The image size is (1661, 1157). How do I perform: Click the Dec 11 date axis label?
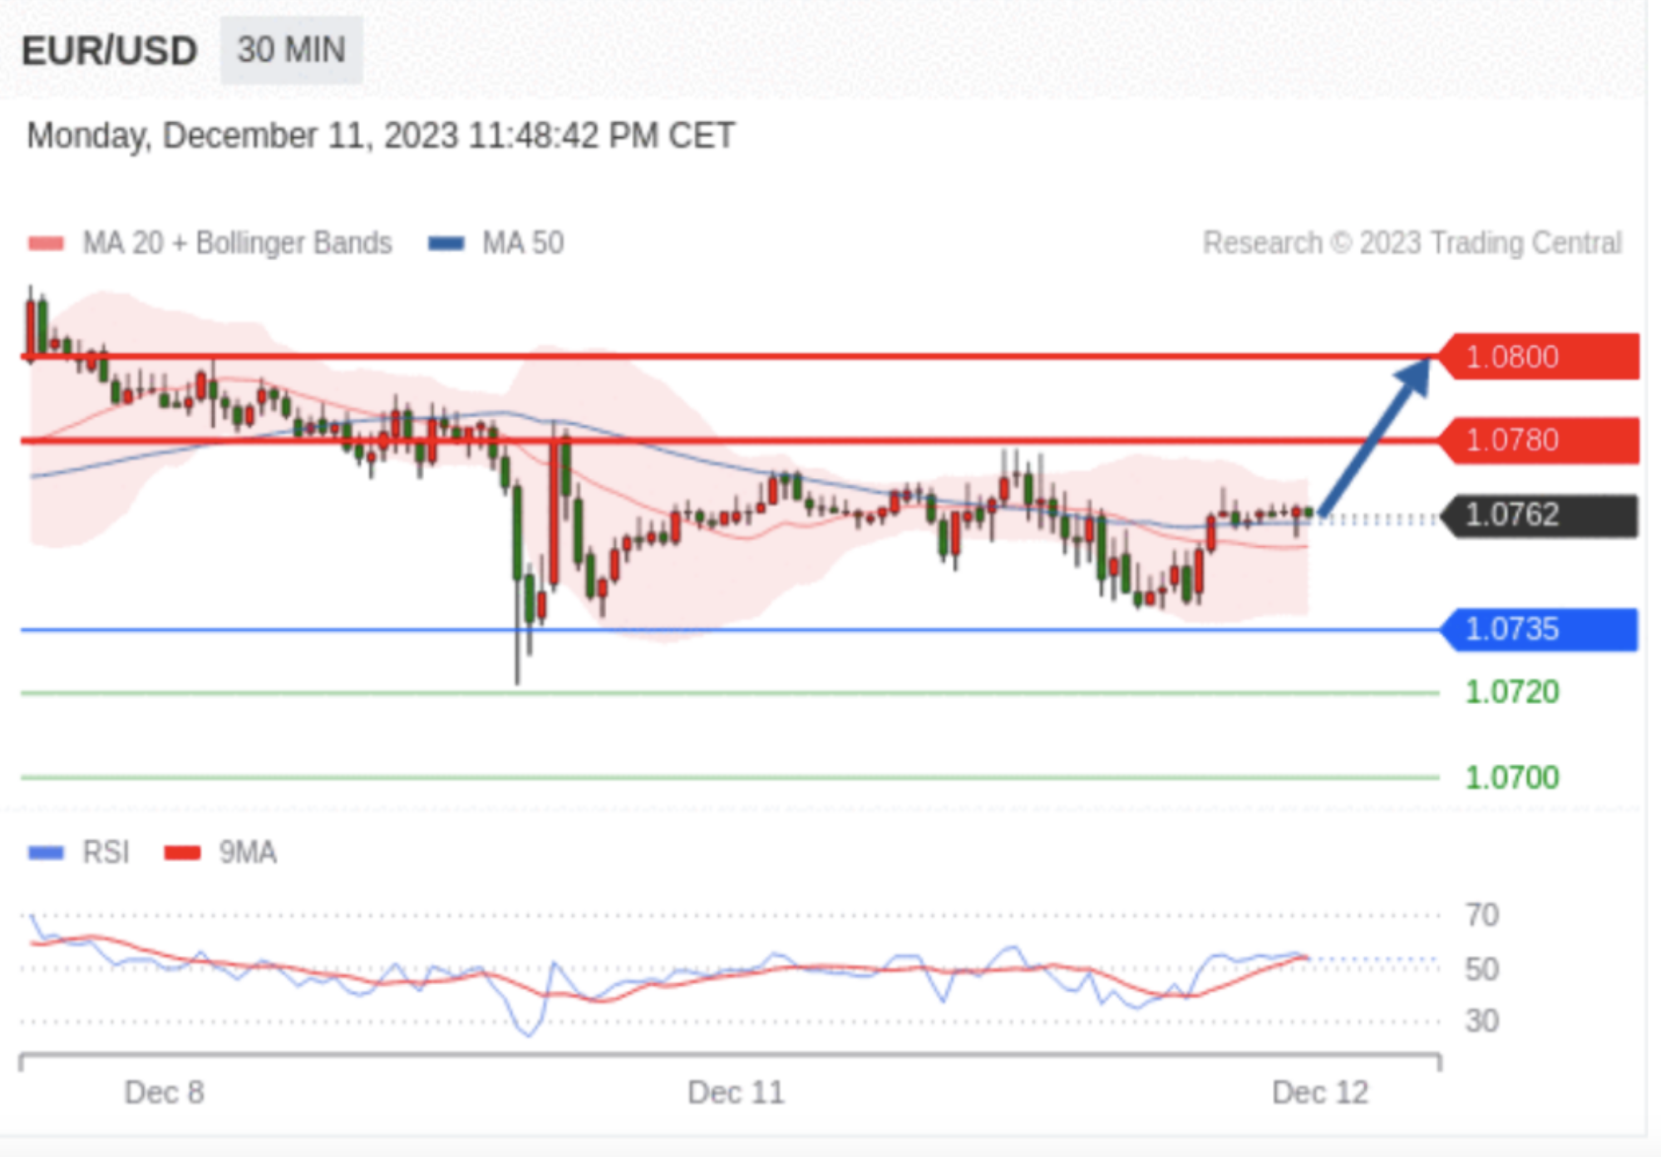[x=736, y=1093]
